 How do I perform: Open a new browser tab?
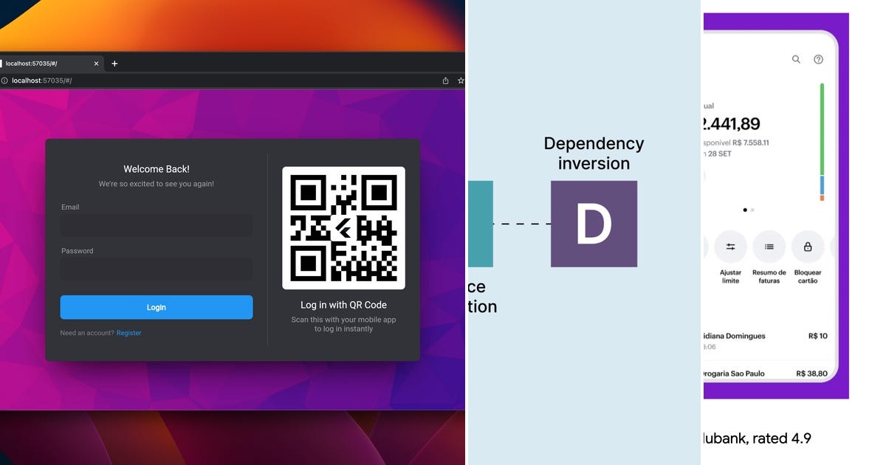pyautogui.click(x=114, y=63)
